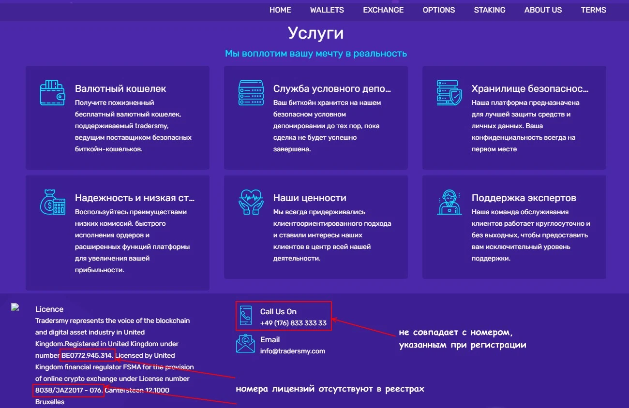This screenshot has width=629, height=408.
Task: Click the Call Us On label
Action: [278, 311]
